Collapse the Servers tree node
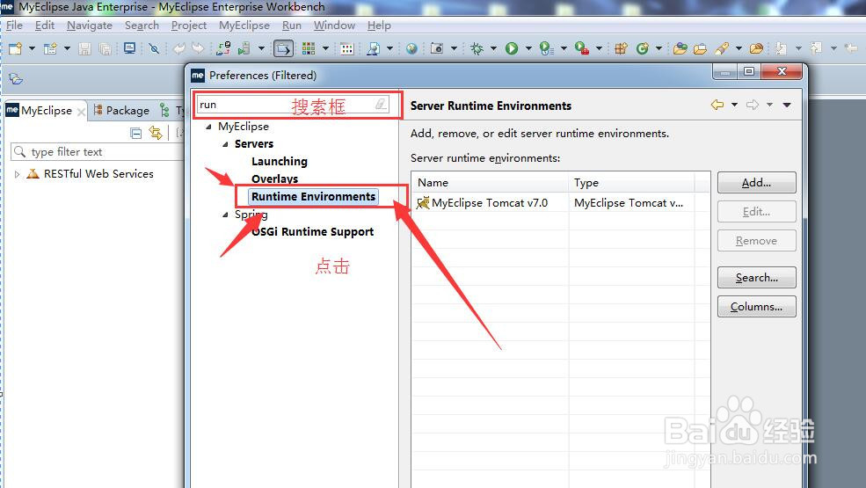 [225, 144]
